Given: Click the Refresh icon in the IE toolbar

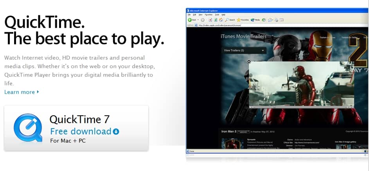Looking at the screenshot, I should click(216, 20).
